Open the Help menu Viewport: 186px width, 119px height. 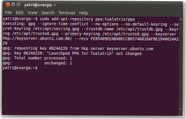[x=84, y=13]
